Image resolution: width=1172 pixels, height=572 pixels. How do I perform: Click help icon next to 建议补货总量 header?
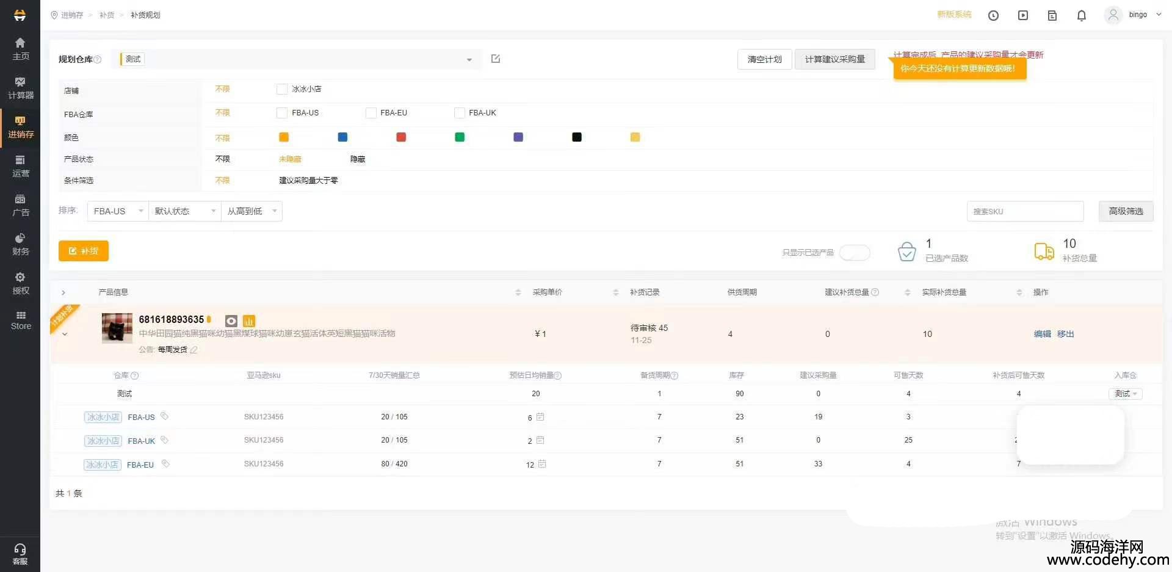point(875,292)
